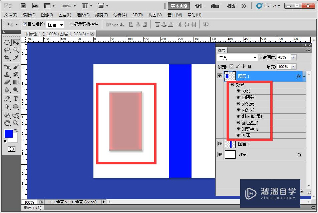
Task: Hide 图层 1 with its eye icon
Action: click(220, 76)
